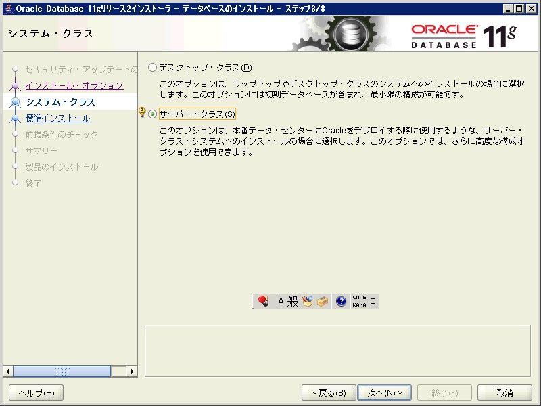Toggle the CAPS indicator on language bar
The width and height of the screenshot is (541, 406).
pos(359,298)
